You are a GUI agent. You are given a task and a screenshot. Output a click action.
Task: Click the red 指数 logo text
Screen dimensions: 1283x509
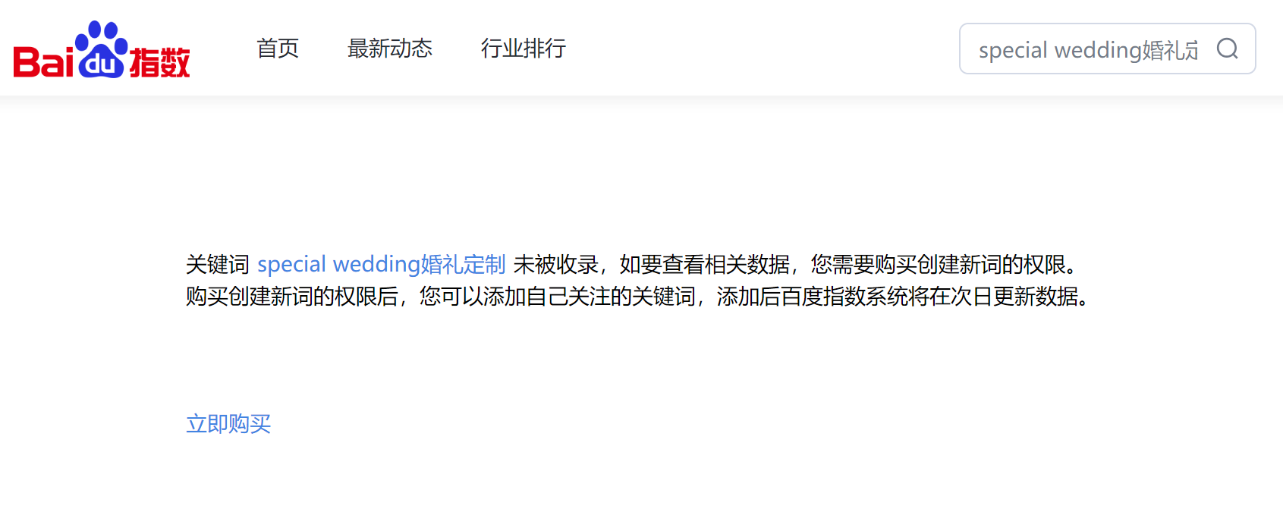tap(159, 62)
